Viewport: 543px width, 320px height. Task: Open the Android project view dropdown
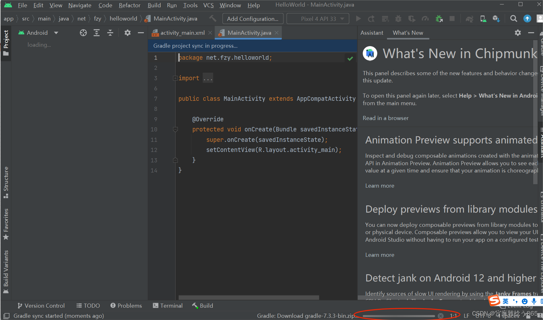tap(38, 33)
